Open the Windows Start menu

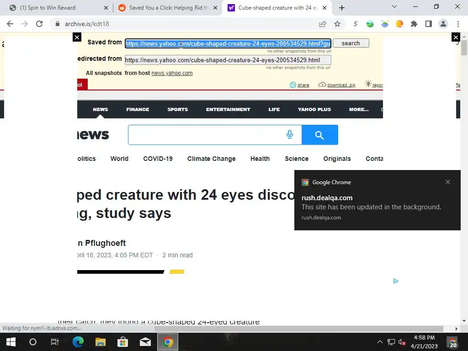(x=11, y=342)
